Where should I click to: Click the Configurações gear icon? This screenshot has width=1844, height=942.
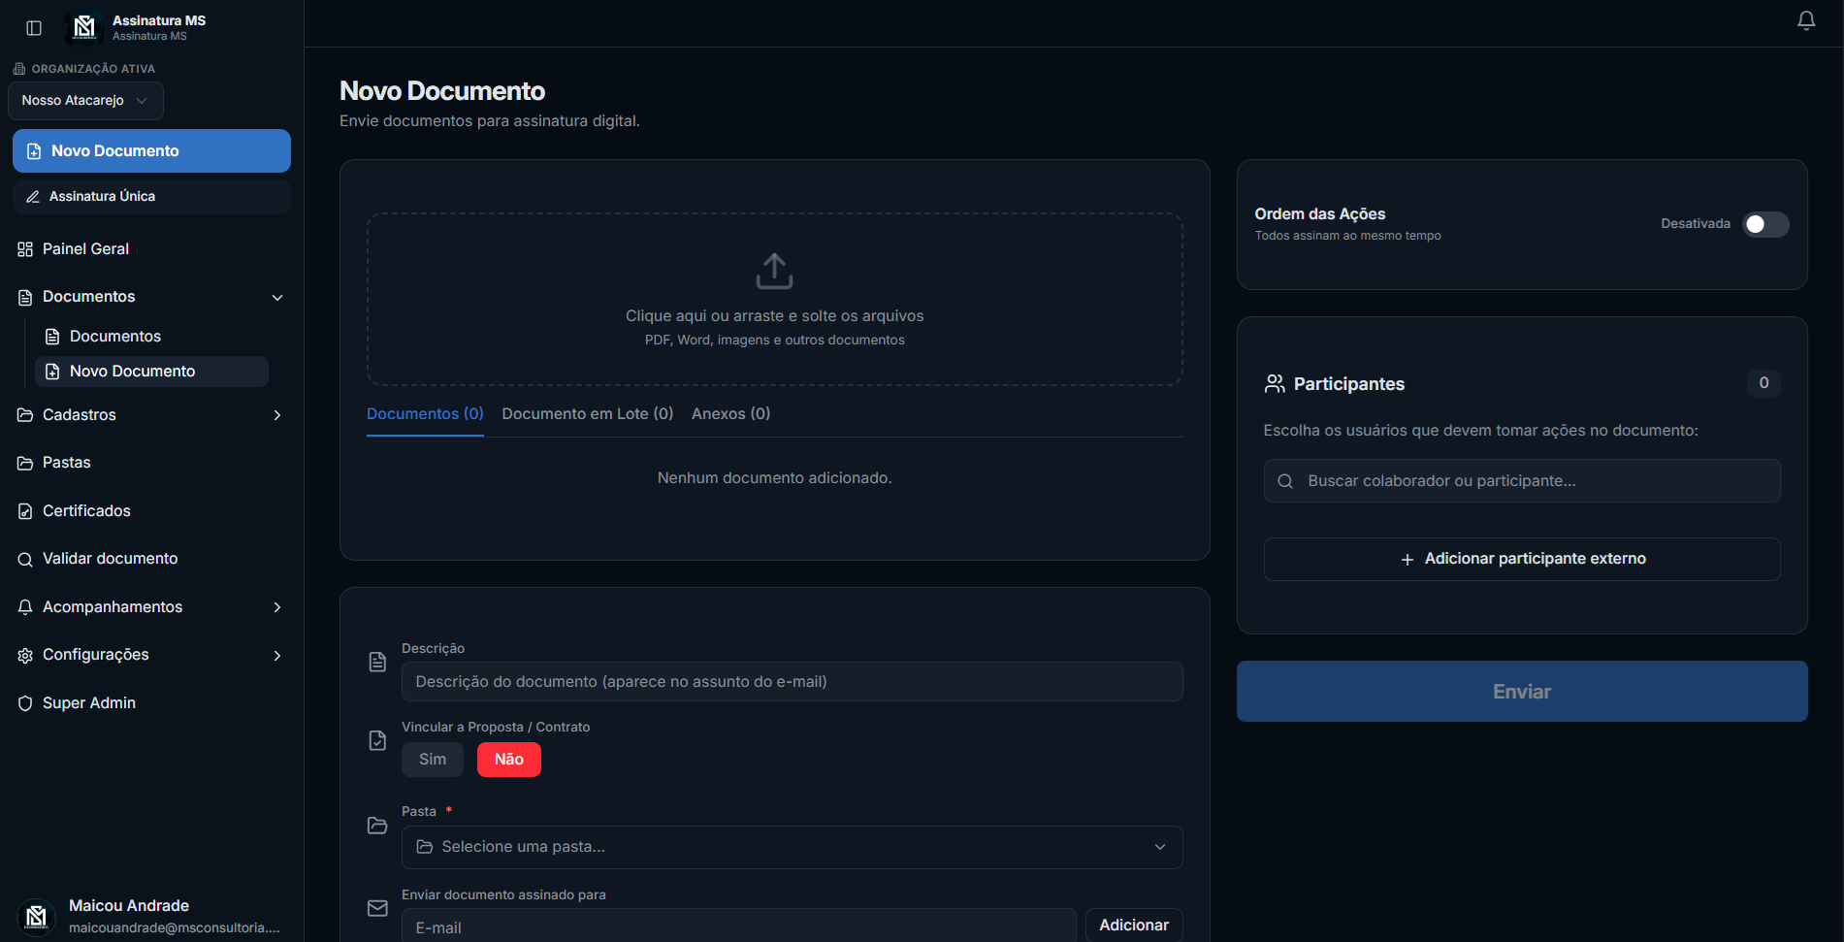click(x=25, y=656)
